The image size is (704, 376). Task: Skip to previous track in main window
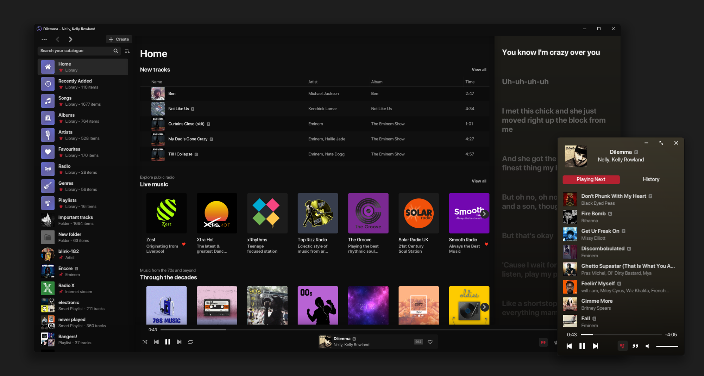click(x=156, y=342)
